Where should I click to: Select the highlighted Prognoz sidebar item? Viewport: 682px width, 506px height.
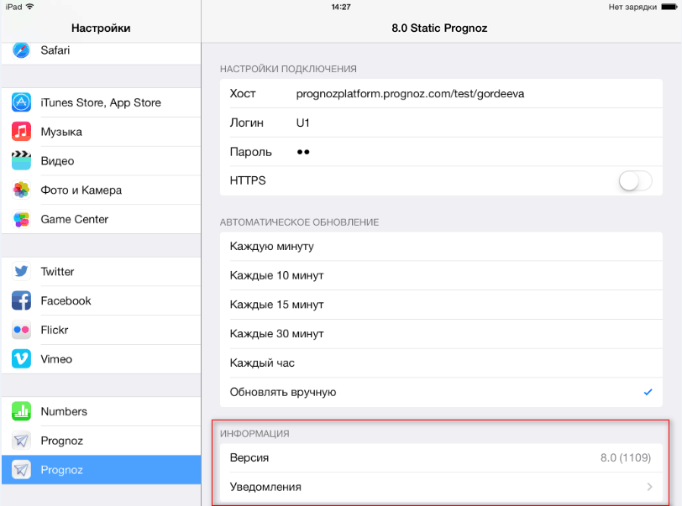(x=101, y=470)
